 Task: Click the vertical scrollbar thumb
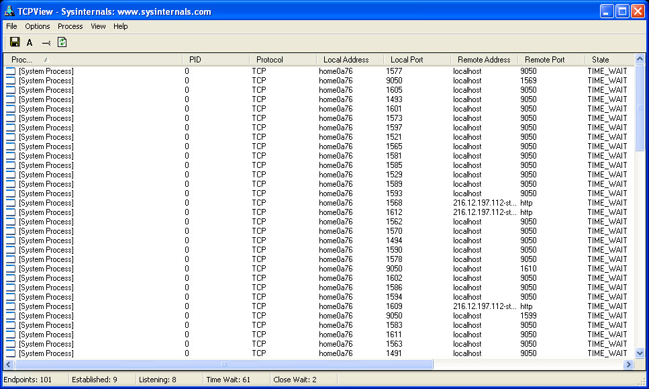[640, 107]
